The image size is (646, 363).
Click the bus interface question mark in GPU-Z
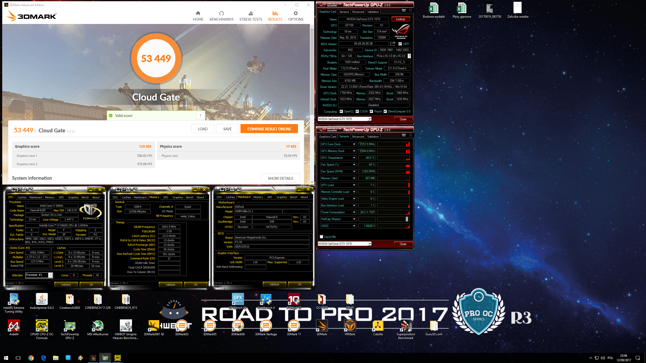[409, 56]
